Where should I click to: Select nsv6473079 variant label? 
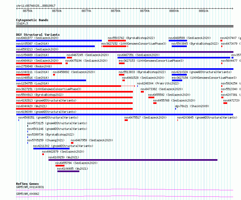231,44
